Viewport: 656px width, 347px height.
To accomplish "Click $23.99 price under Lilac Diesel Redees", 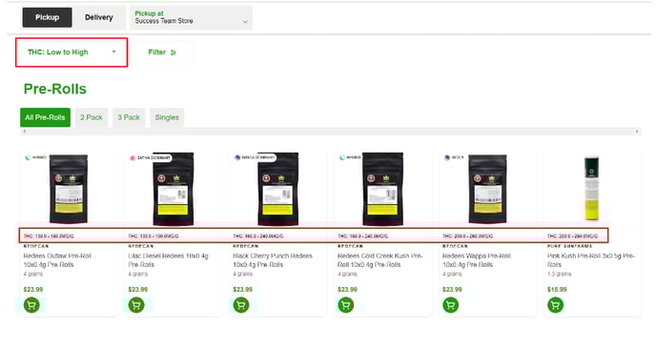I will pyautogui.click(x=137, y=289).
